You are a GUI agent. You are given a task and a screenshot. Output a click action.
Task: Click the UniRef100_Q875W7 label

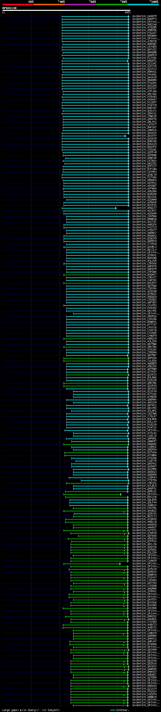[x=144, y=355]
